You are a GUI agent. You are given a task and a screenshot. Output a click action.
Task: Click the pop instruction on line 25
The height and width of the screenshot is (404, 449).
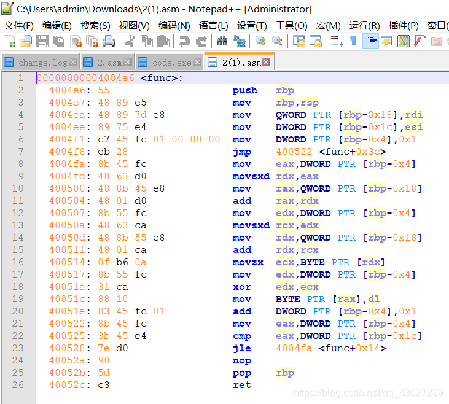pos(242,373)
